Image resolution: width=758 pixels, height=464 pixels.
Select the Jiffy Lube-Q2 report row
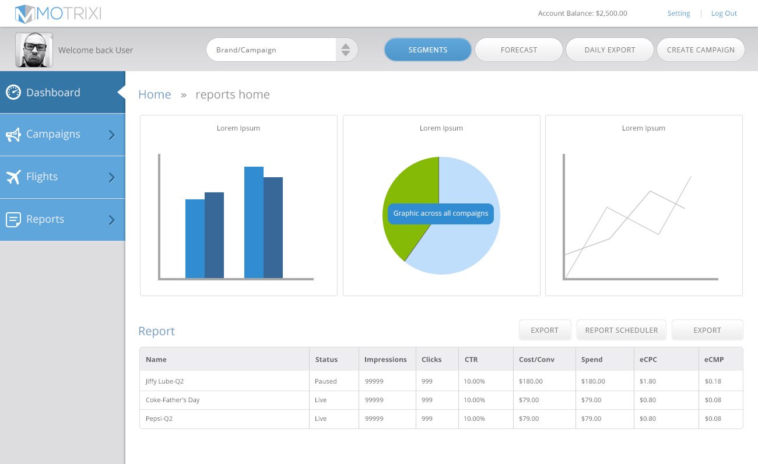pyautogui.click(x=165, y=381)
